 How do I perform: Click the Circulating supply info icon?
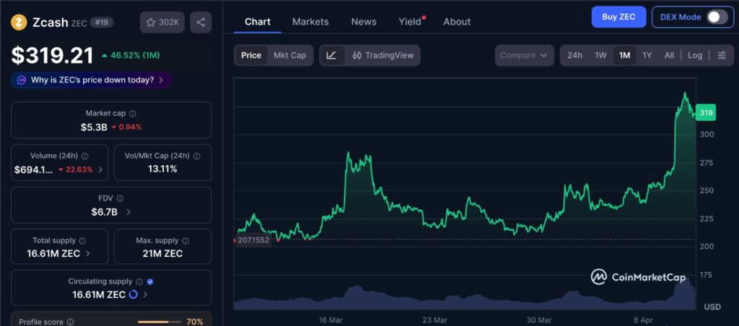coord(139,282)
